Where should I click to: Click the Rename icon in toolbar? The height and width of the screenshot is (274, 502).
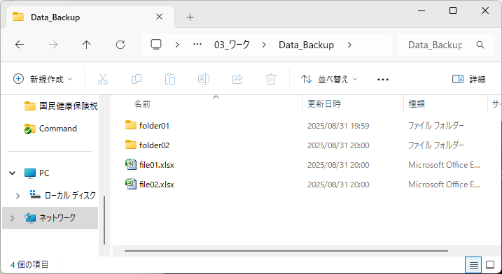(204, 79)
